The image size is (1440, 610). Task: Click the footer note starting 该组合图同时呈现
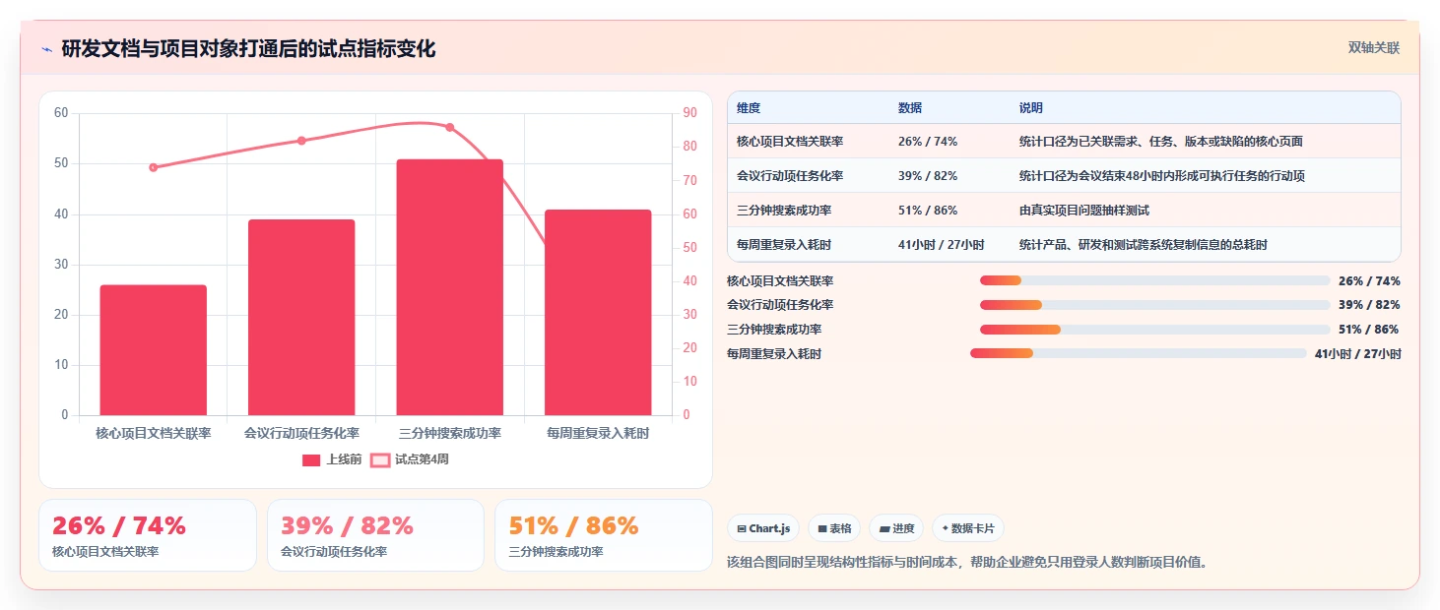coord(967,562)
